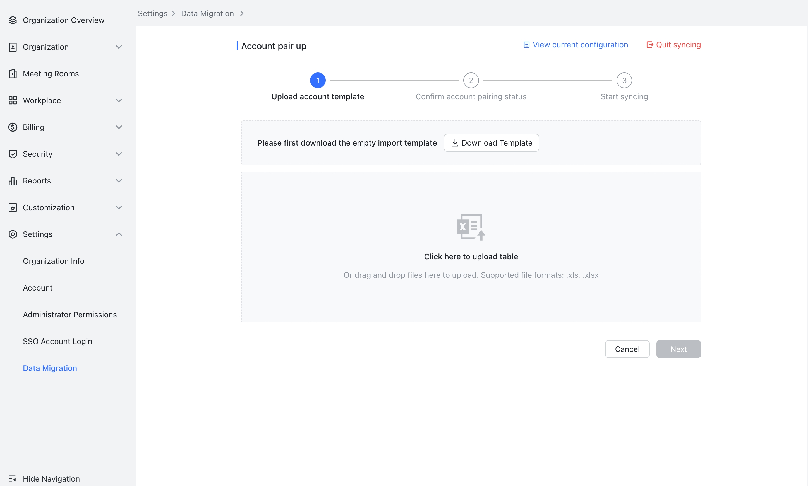
Task: Click step 2 Confirm account pairing status
Action: (x=471, y=80)
